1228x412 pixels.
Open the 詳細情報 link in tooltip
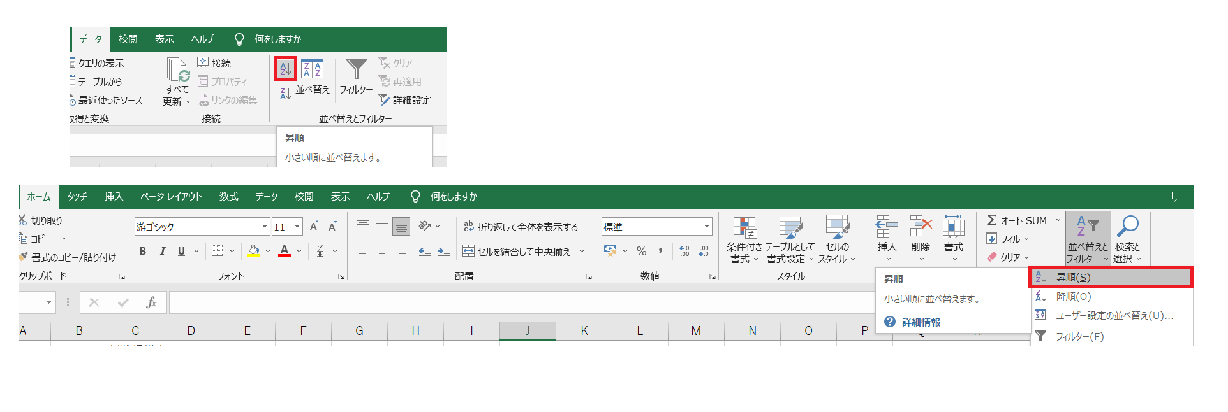click(x=921, y=322)
